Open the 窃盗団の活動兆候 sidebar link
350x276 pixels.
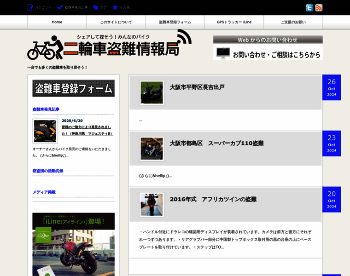(x=47, y=171)
